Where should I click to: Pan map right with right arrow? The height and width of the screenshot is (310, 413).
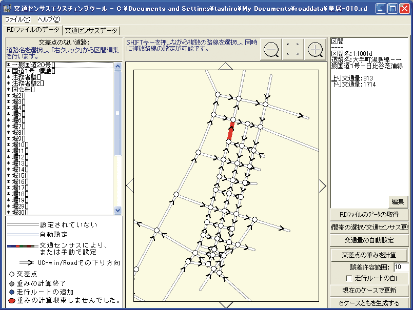(x=323, y=186)
